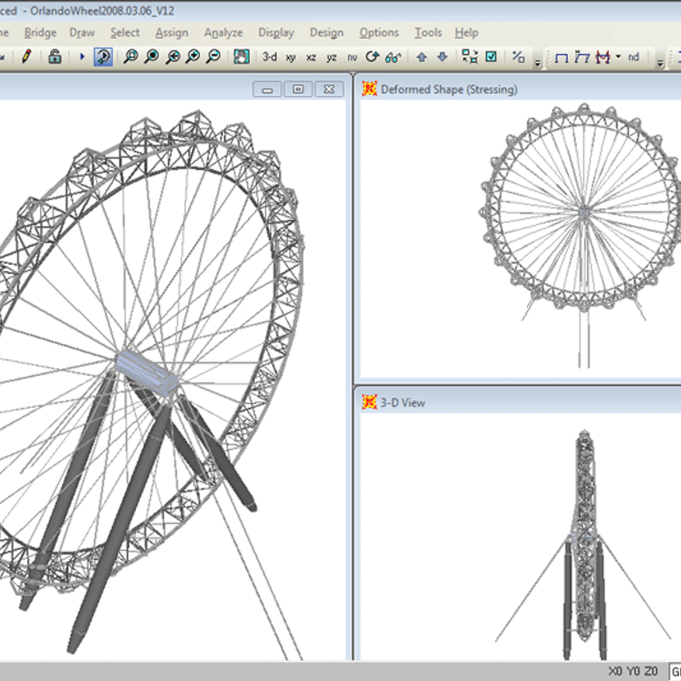Viewport: 681px width, 681px height.
Task: Restore full view with the filled magnifier
Action: (x=152, y=56)
